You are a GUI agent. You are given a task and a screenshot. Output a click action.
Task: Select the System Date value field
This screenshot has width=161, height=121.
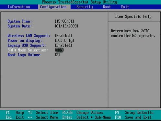point(66,26)
